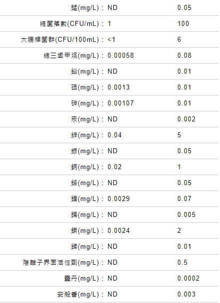
Task: Click the limit 0.005 for 鎘
Action: tap(187, 215)
